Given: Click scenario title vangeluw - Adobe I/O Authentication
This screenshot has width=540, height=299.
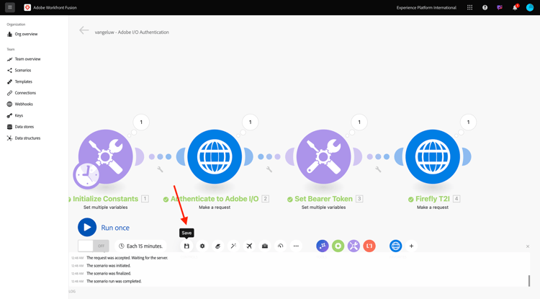Looking at the screenshot, I should point(132,32).
